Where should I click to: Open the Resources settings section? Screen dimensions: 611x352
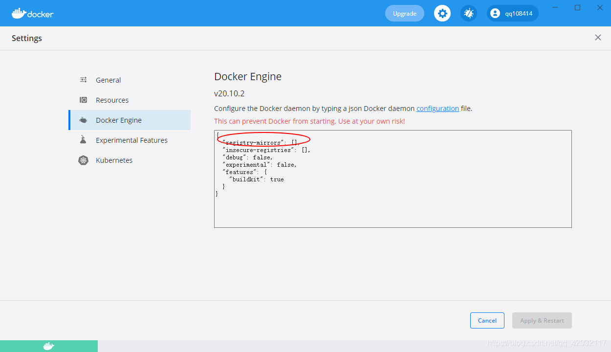pyautogui.click(x=130, y=100)
